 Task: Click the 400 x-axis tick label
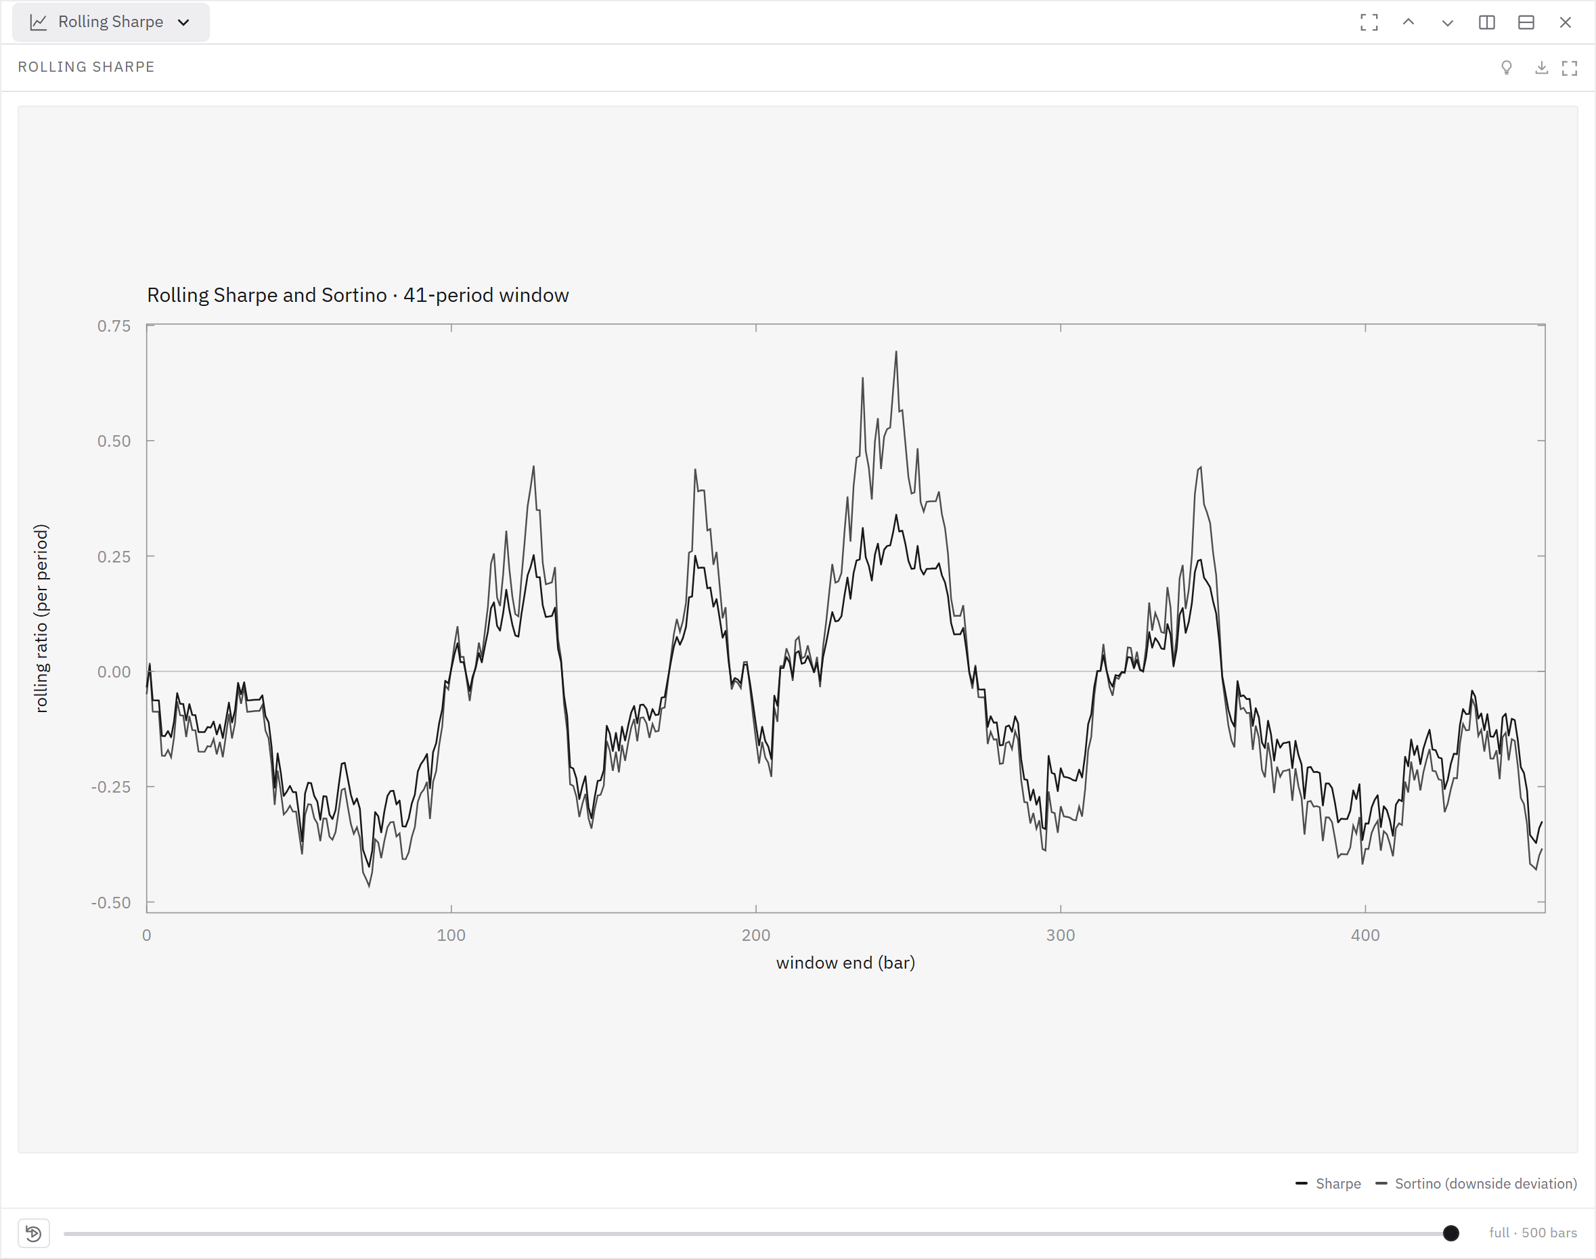pyautogui.click(x=1365, y=935)
